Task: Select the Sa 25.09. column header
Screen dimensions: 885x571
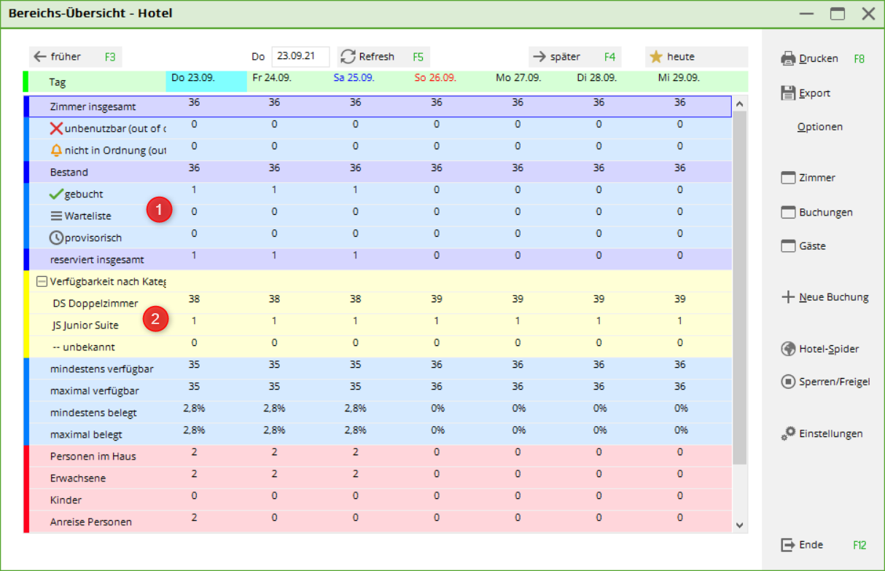Action: tap(354, 77)
